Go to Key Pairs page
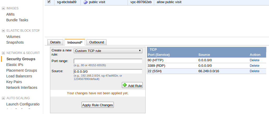 (x=14, y=82)
